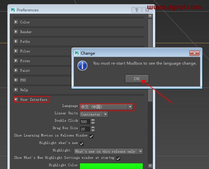Image resolution: width=209 pixels, height=169 pixels.
Task: Expand the Help preferences section
Action: (16, 90)
